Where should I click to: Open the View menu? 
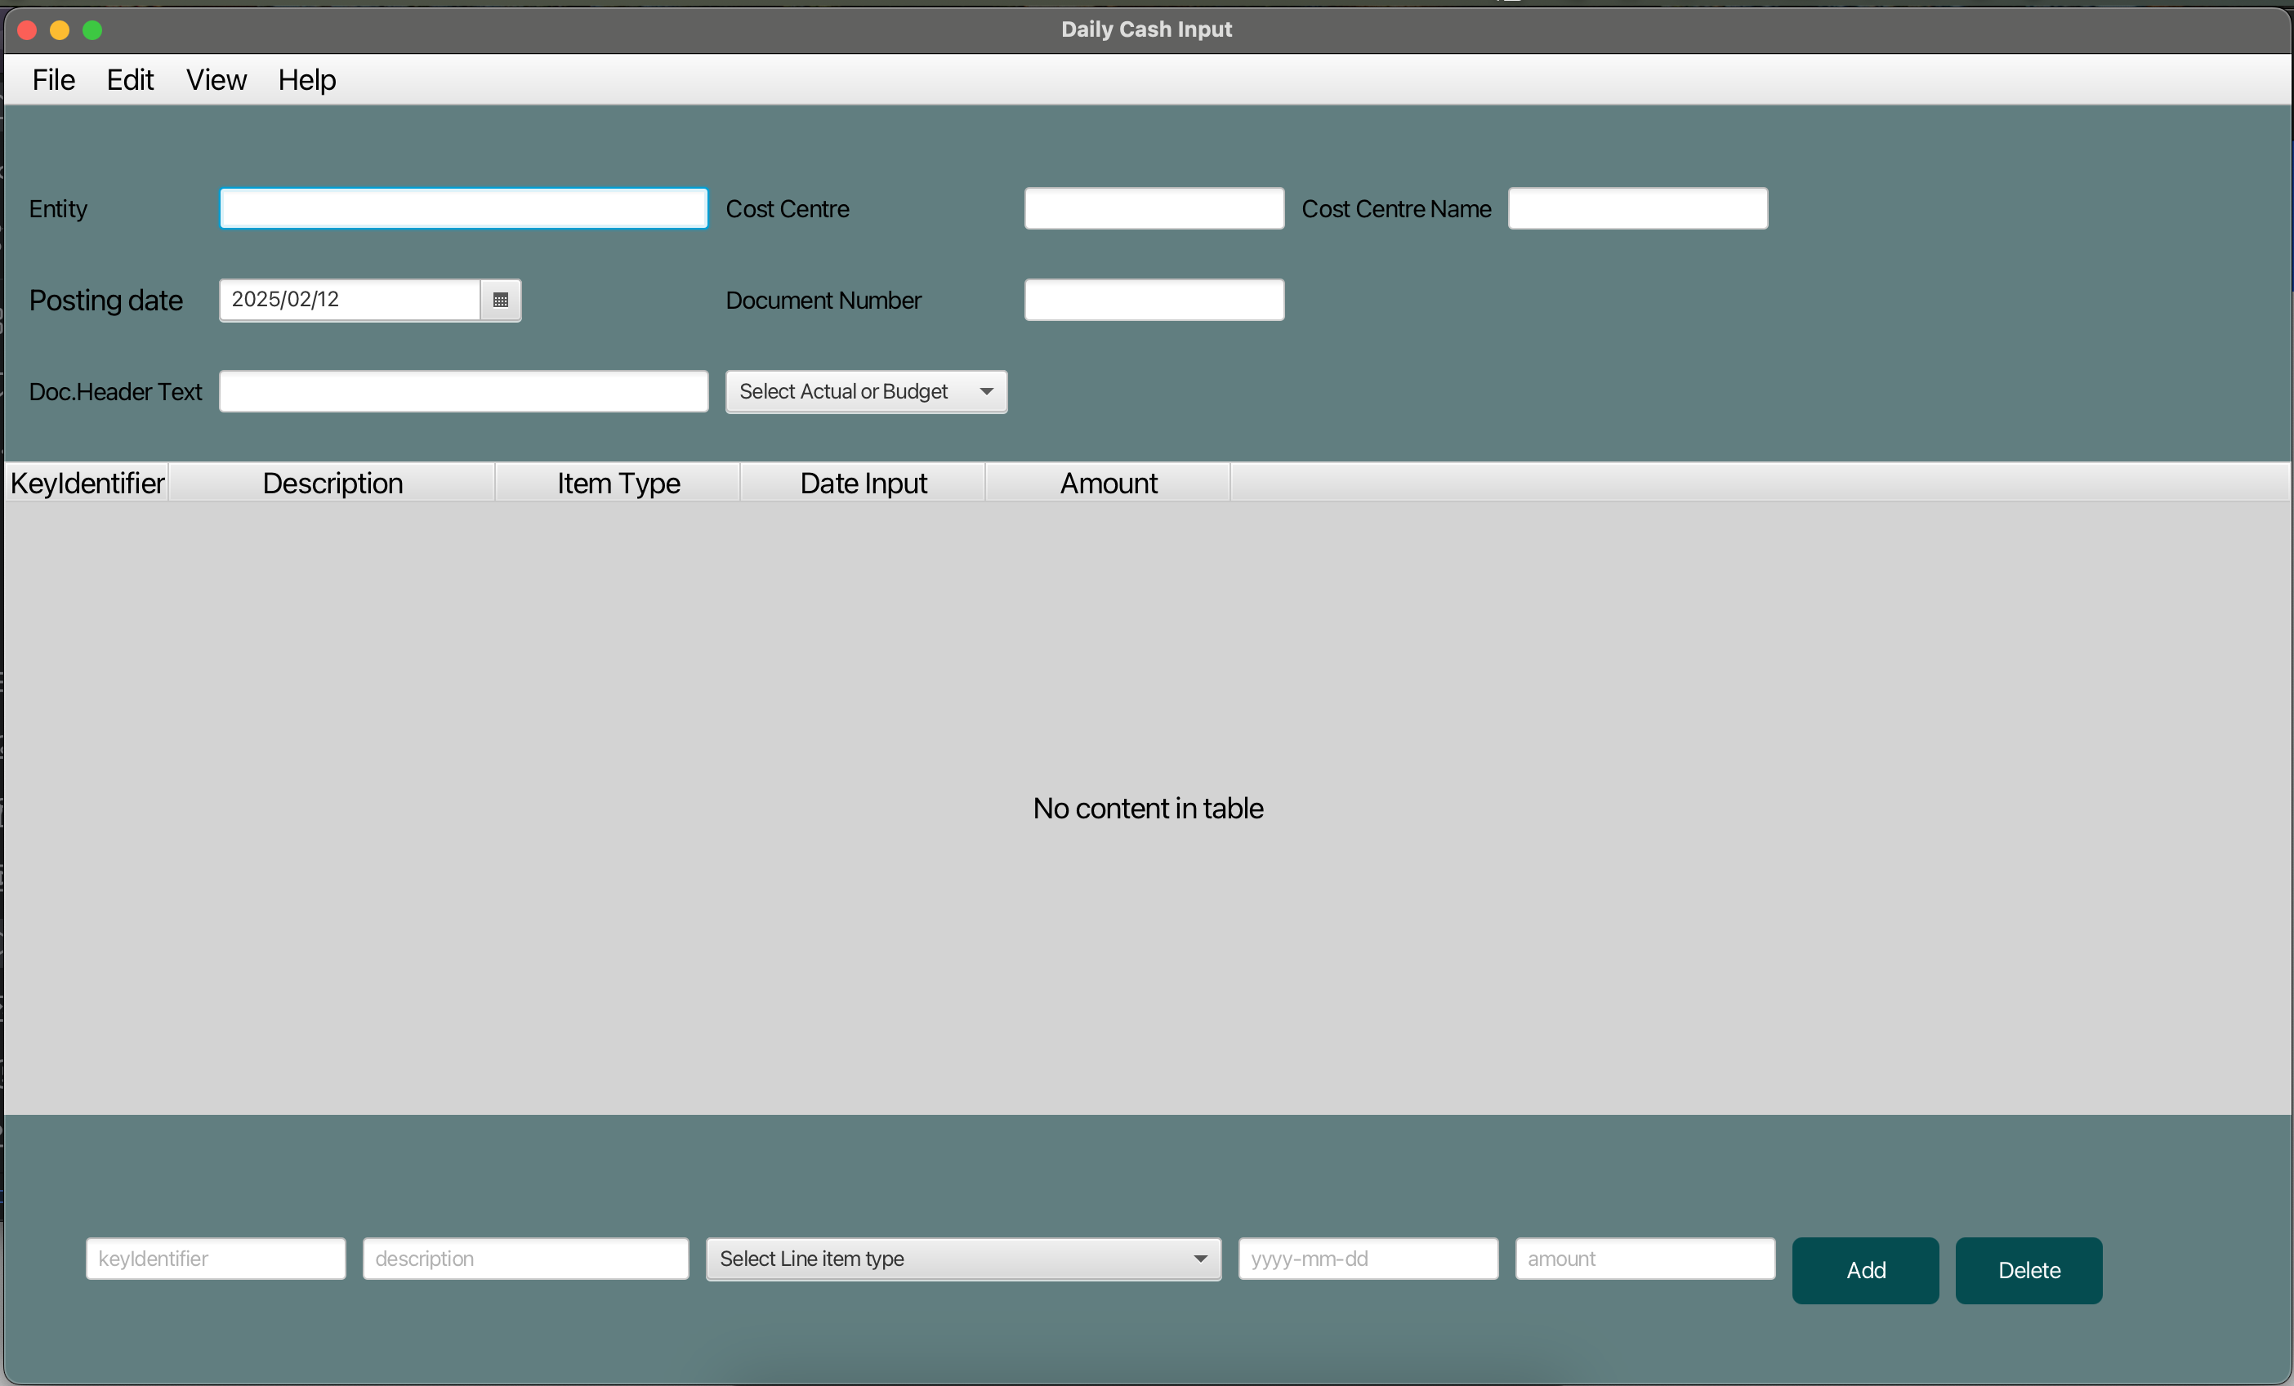(215, 79)
